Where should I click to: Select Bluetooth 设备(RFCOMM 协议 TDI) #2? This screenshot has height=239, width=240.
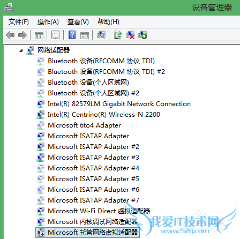(106, 72)
